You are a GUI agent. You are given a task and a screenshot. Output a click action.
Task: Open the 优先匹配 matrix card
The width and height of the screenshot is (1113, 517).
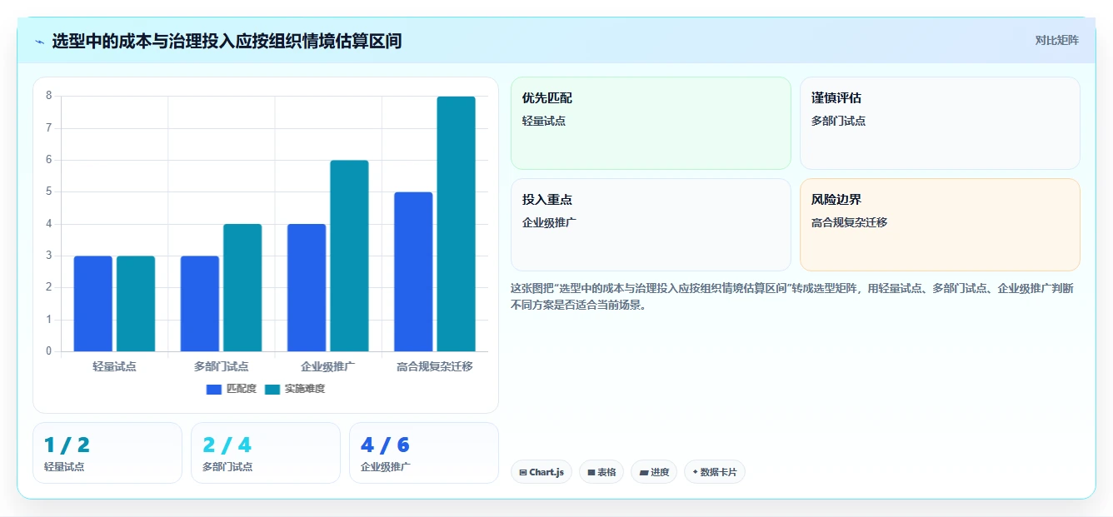[x=651, y=123]
